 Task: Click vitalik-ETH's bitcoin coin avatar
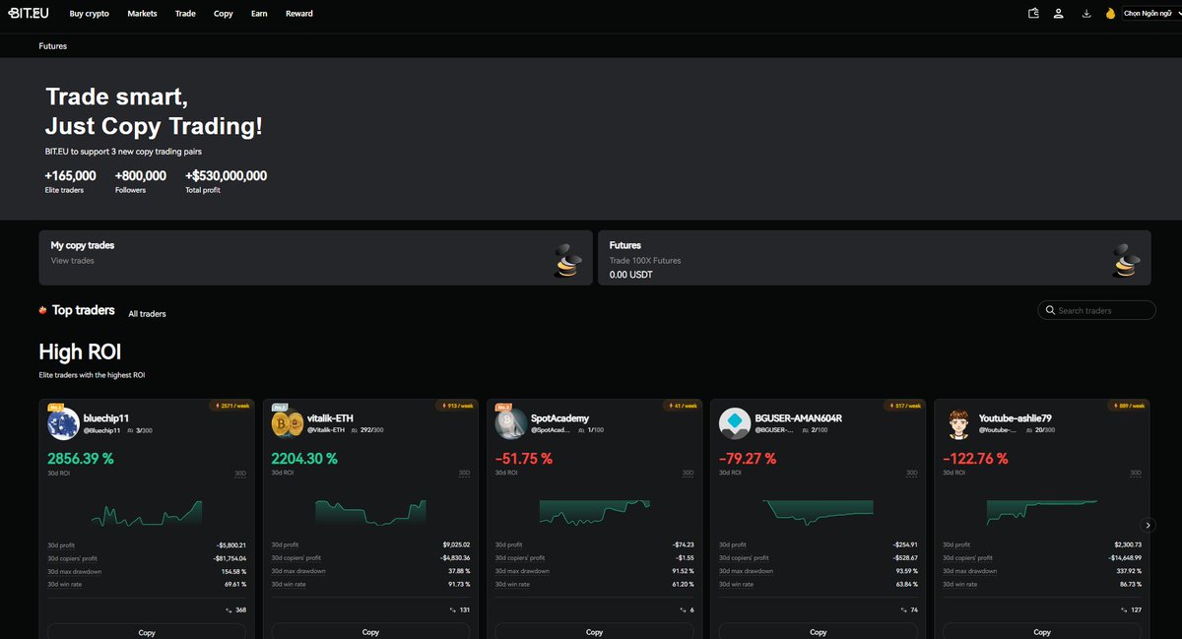pyautogui.click(x=287, y=423)
